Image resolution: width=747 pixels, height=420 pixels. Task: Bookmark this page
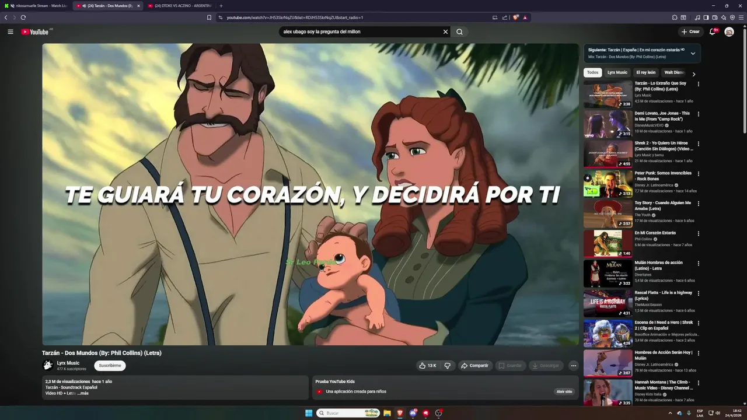[x=209, y=17]
